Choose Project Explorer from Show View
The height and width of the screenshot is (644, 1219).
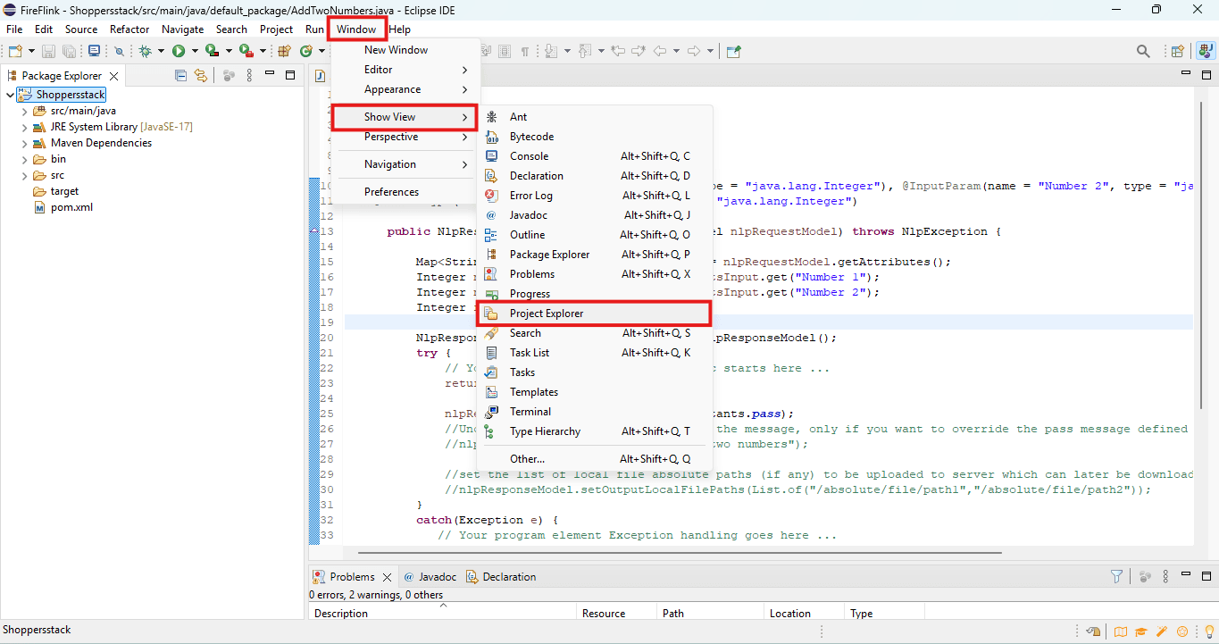point(594,314)
